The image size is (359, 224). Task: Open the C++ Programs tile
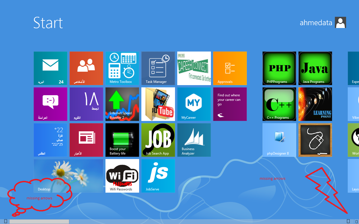coord(279,104)
